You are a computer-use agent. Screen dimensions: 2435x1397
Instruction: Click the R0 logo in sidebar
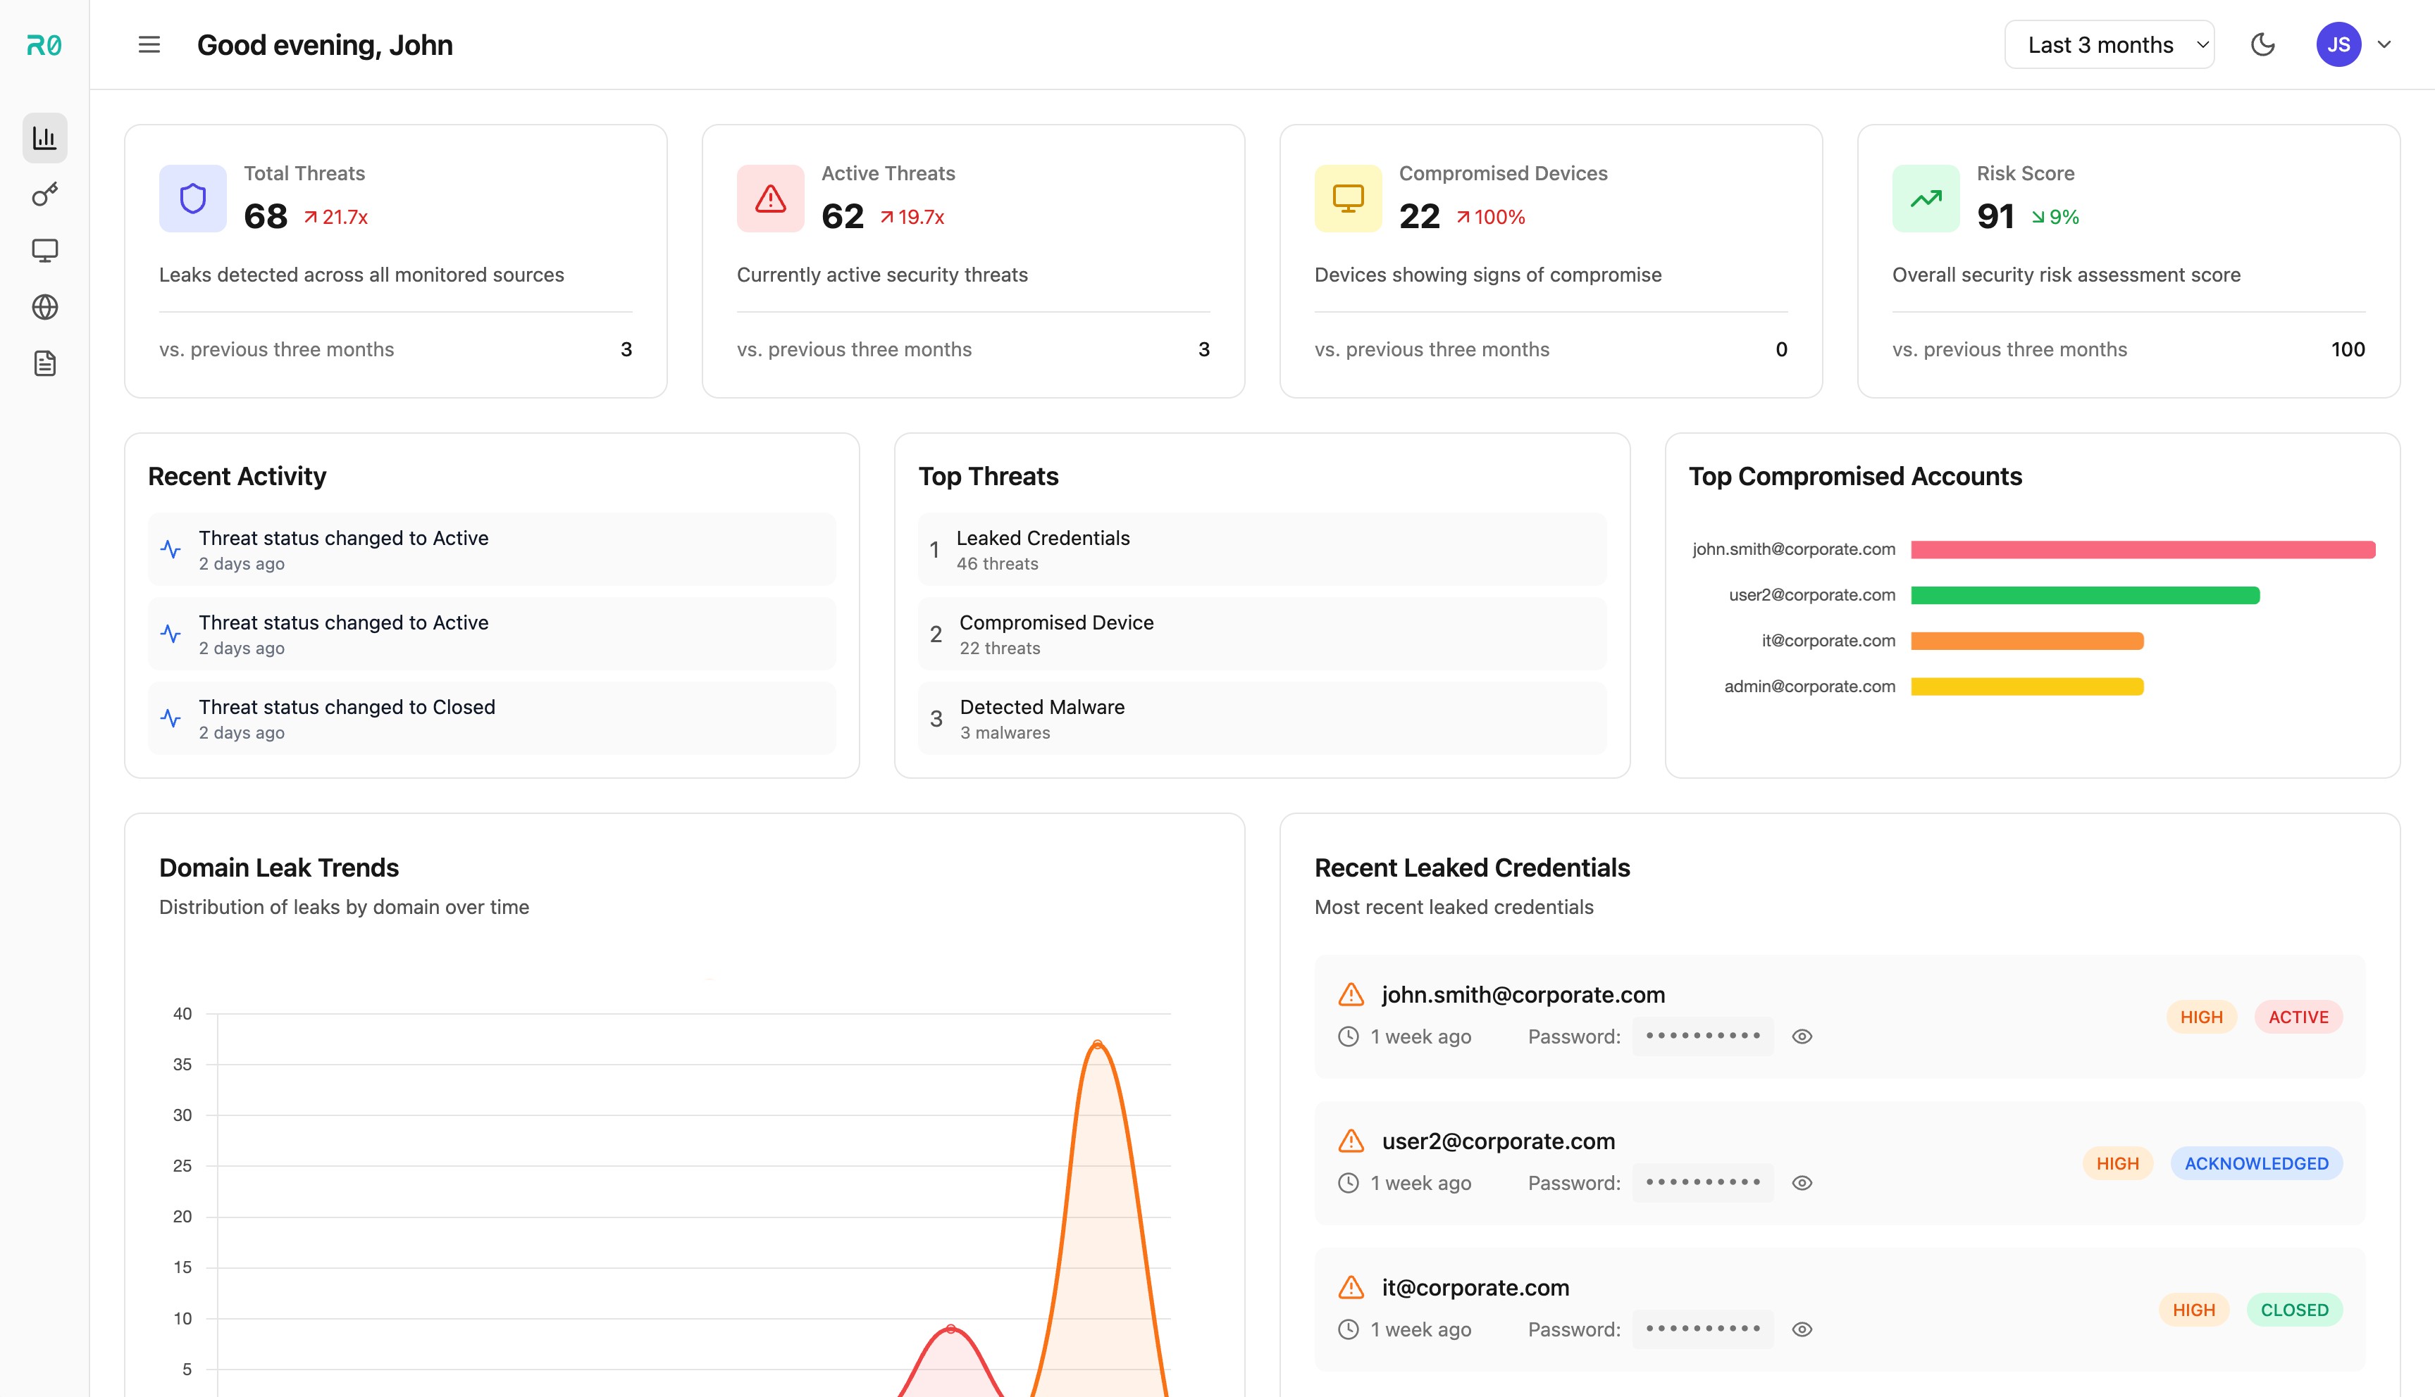(44, 45)
